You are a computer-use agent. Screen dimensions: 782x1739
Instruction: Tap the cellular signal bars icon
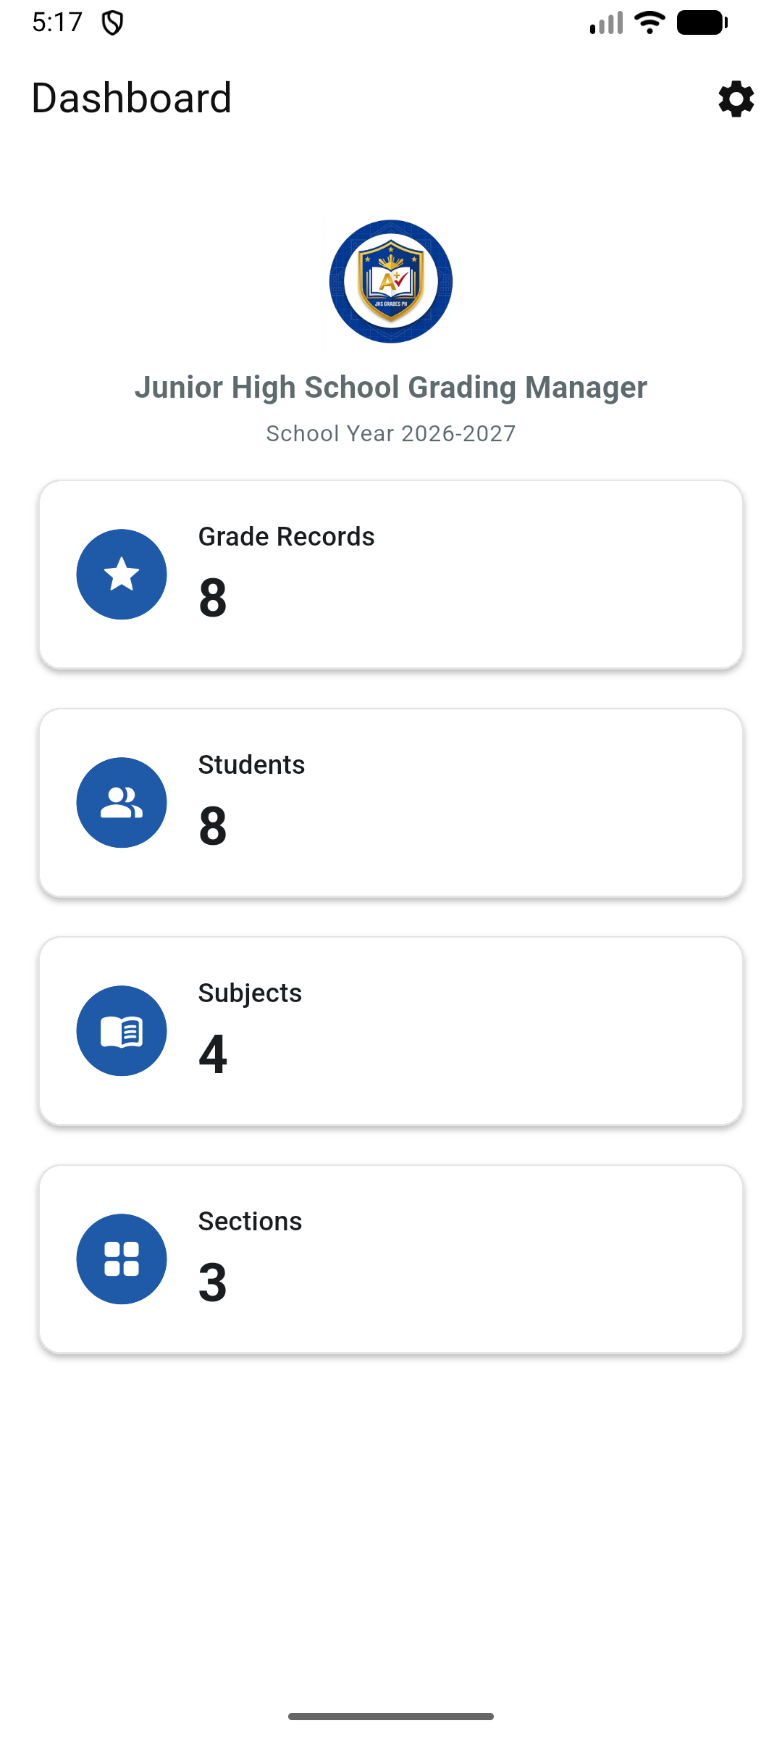(607, 23)
